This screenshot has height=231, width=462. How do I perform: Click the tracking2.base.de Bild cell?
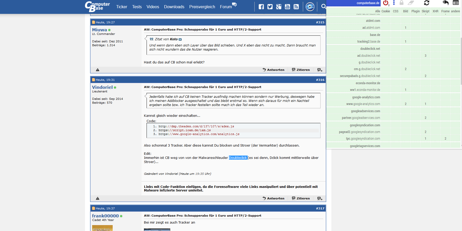(x=406, y=42)
